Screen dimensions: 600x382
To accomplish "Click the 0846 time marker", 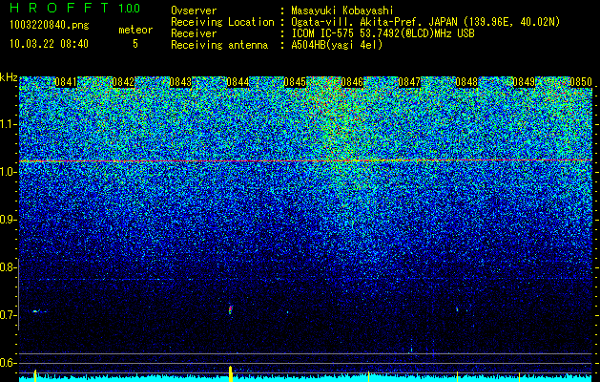I will [x=352, y=82].
